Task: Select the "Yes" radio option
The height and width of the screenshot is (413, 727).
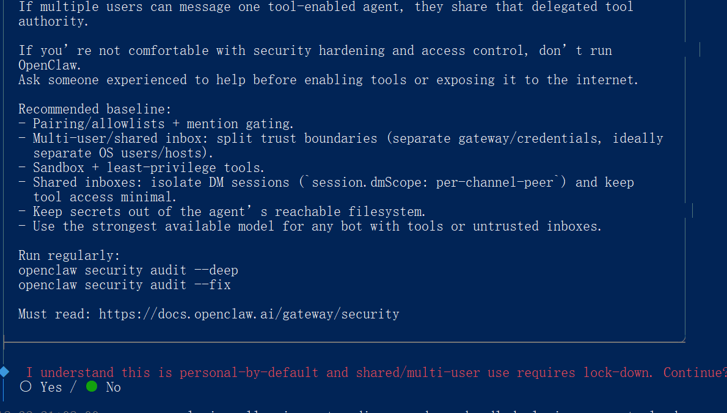Action: point(26,387)
